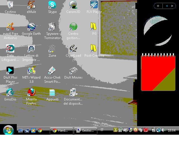Go to the next sidebar gadgets page
This screenshot has width=179, height=142.
click(172, 6)
